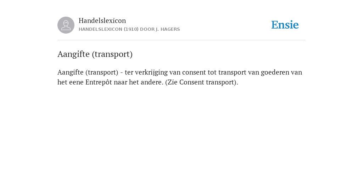This screenshot has width=363, height=181.
Task: Click the first word Aangifte of the paragraph
Action: click(71, 72)
